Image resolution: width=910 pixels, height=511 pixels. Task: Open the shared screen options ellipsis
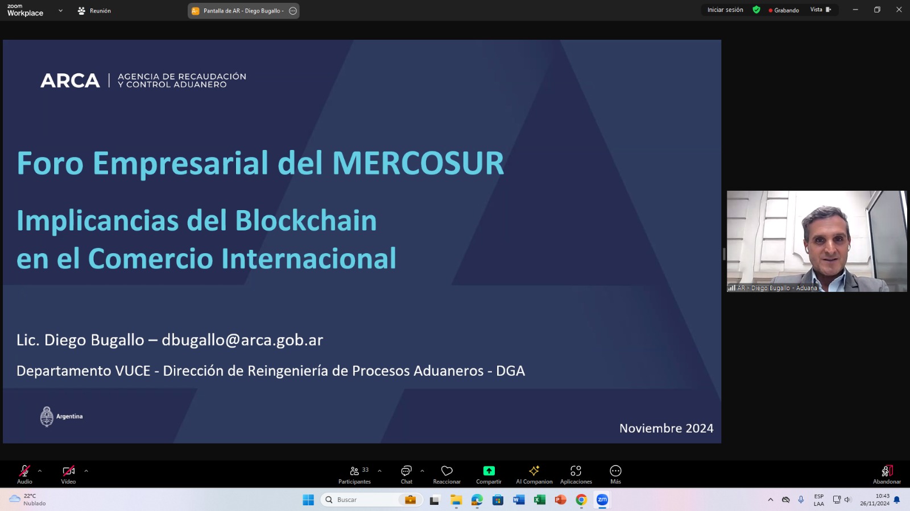pyautogui.click(x=293, y=11)
